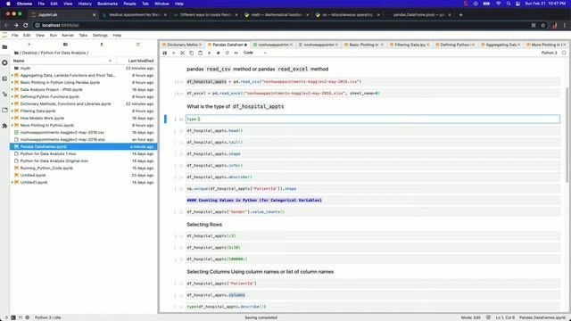Click the Wi-Fi menu bar icon
This screenshot has width=571, height=321.
pyautogui.click(x=498, y=4)
